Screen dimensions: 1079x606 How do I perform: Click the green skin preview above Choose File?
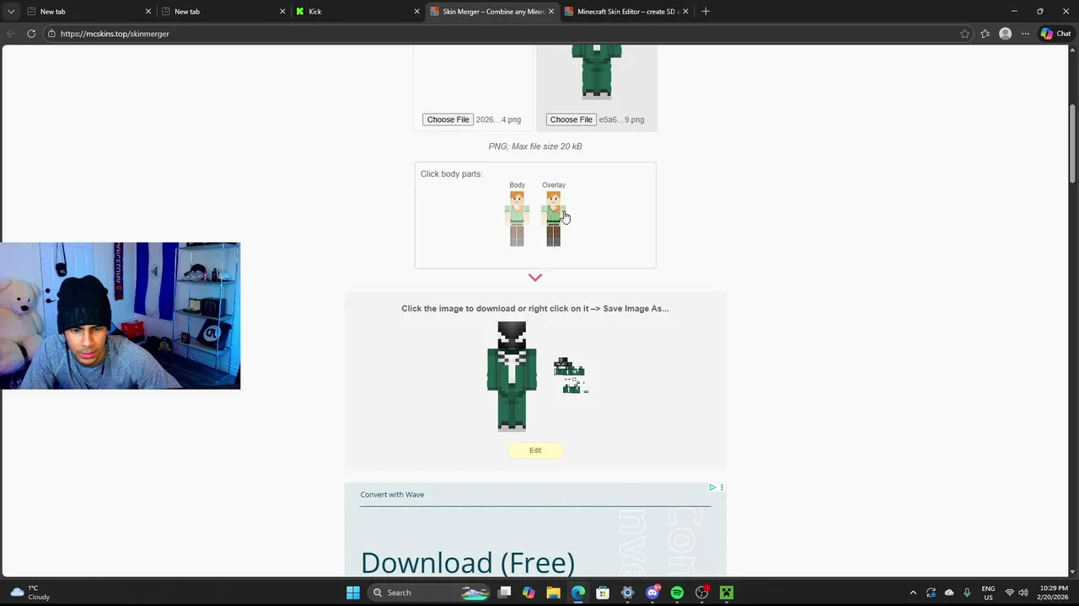(x=597, y=72)
